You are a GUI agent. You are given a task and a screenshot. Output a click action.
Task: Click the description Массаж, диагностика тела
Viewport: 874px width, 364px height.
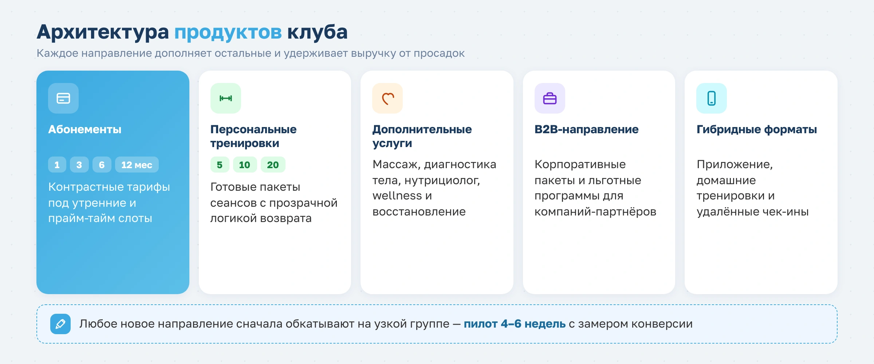click(434, 188)
